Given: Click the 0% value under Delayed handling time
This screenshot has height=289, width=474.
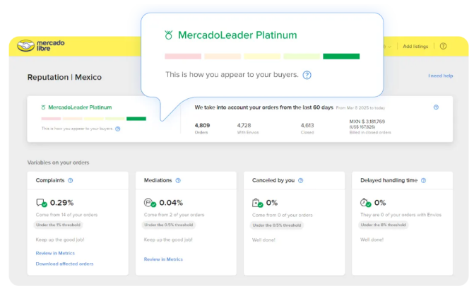Looking at the screenshot, I should (380, 203).
